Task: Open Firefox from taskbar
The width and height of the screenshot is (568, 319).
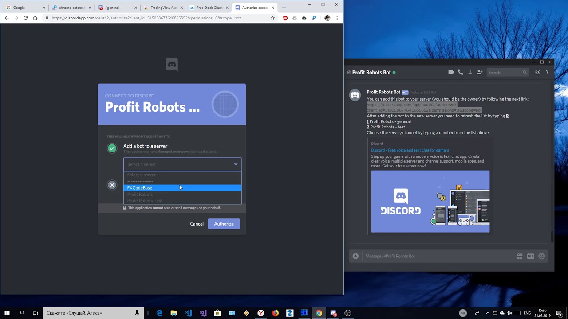Action: click(x=275, y=313)
